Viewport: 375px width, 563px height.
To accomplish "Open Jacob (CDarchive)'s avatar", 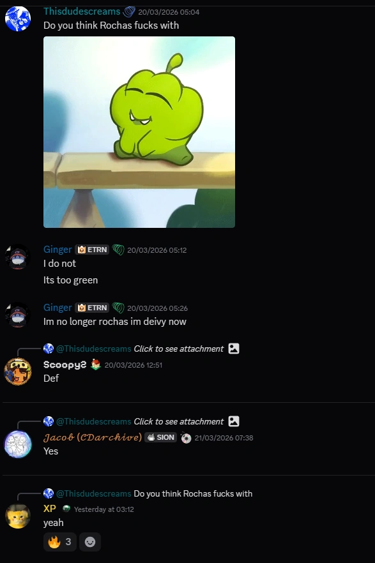I will 18,444.
